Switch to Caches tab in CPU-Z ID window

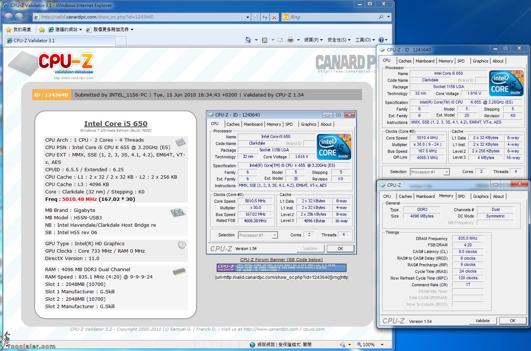click(405, 61)
